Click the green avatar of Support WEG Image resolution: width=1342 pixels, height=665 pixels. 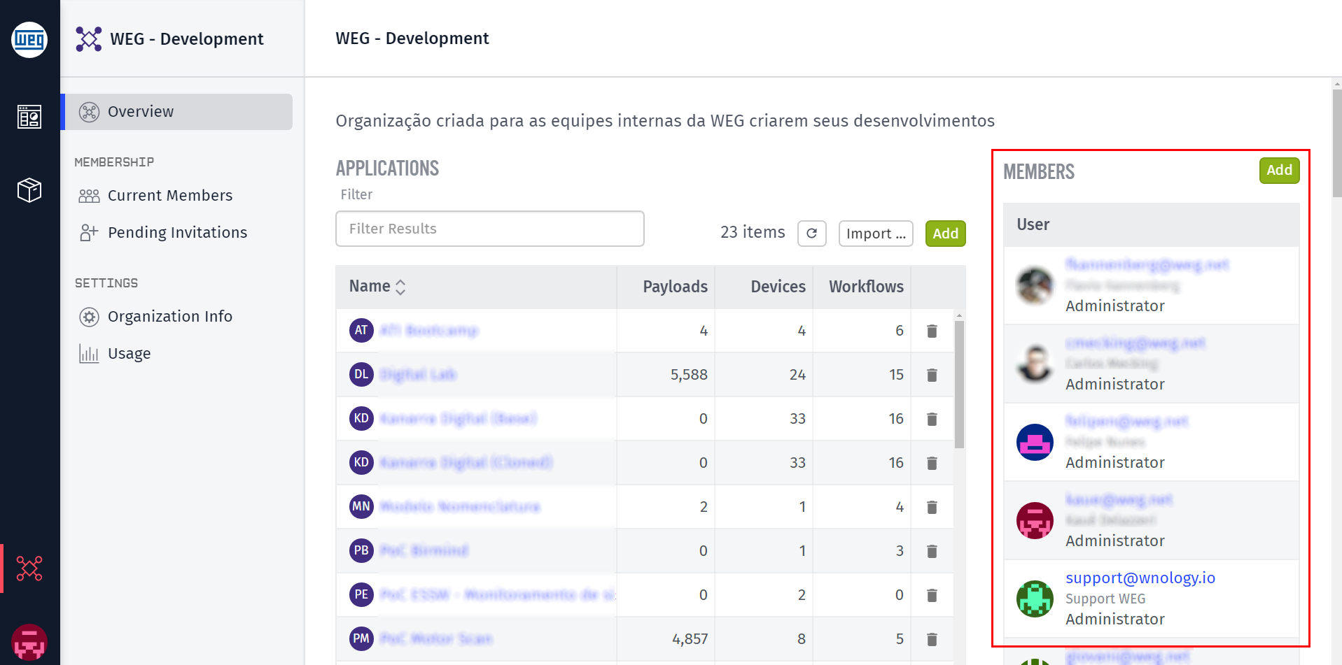click(1035, 599)
